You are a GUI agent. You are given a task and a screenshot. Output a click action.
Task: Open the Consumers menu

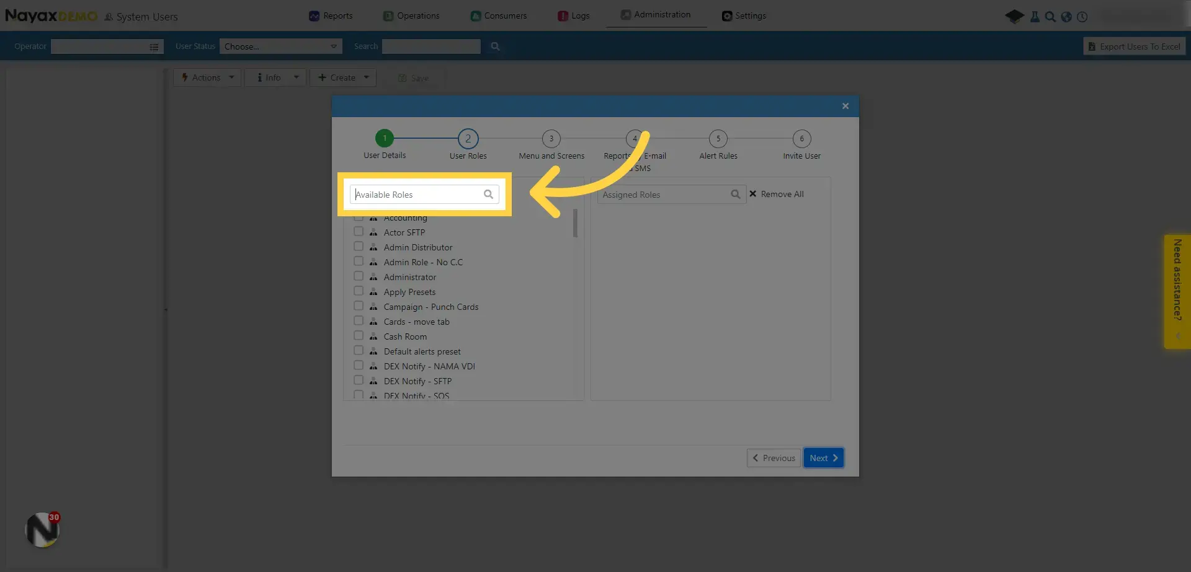499,16
